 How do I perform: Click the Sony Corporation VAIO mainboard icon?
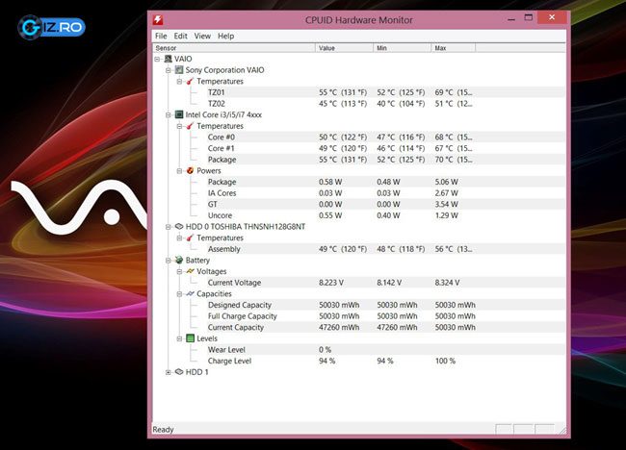(x=179, y=70)
